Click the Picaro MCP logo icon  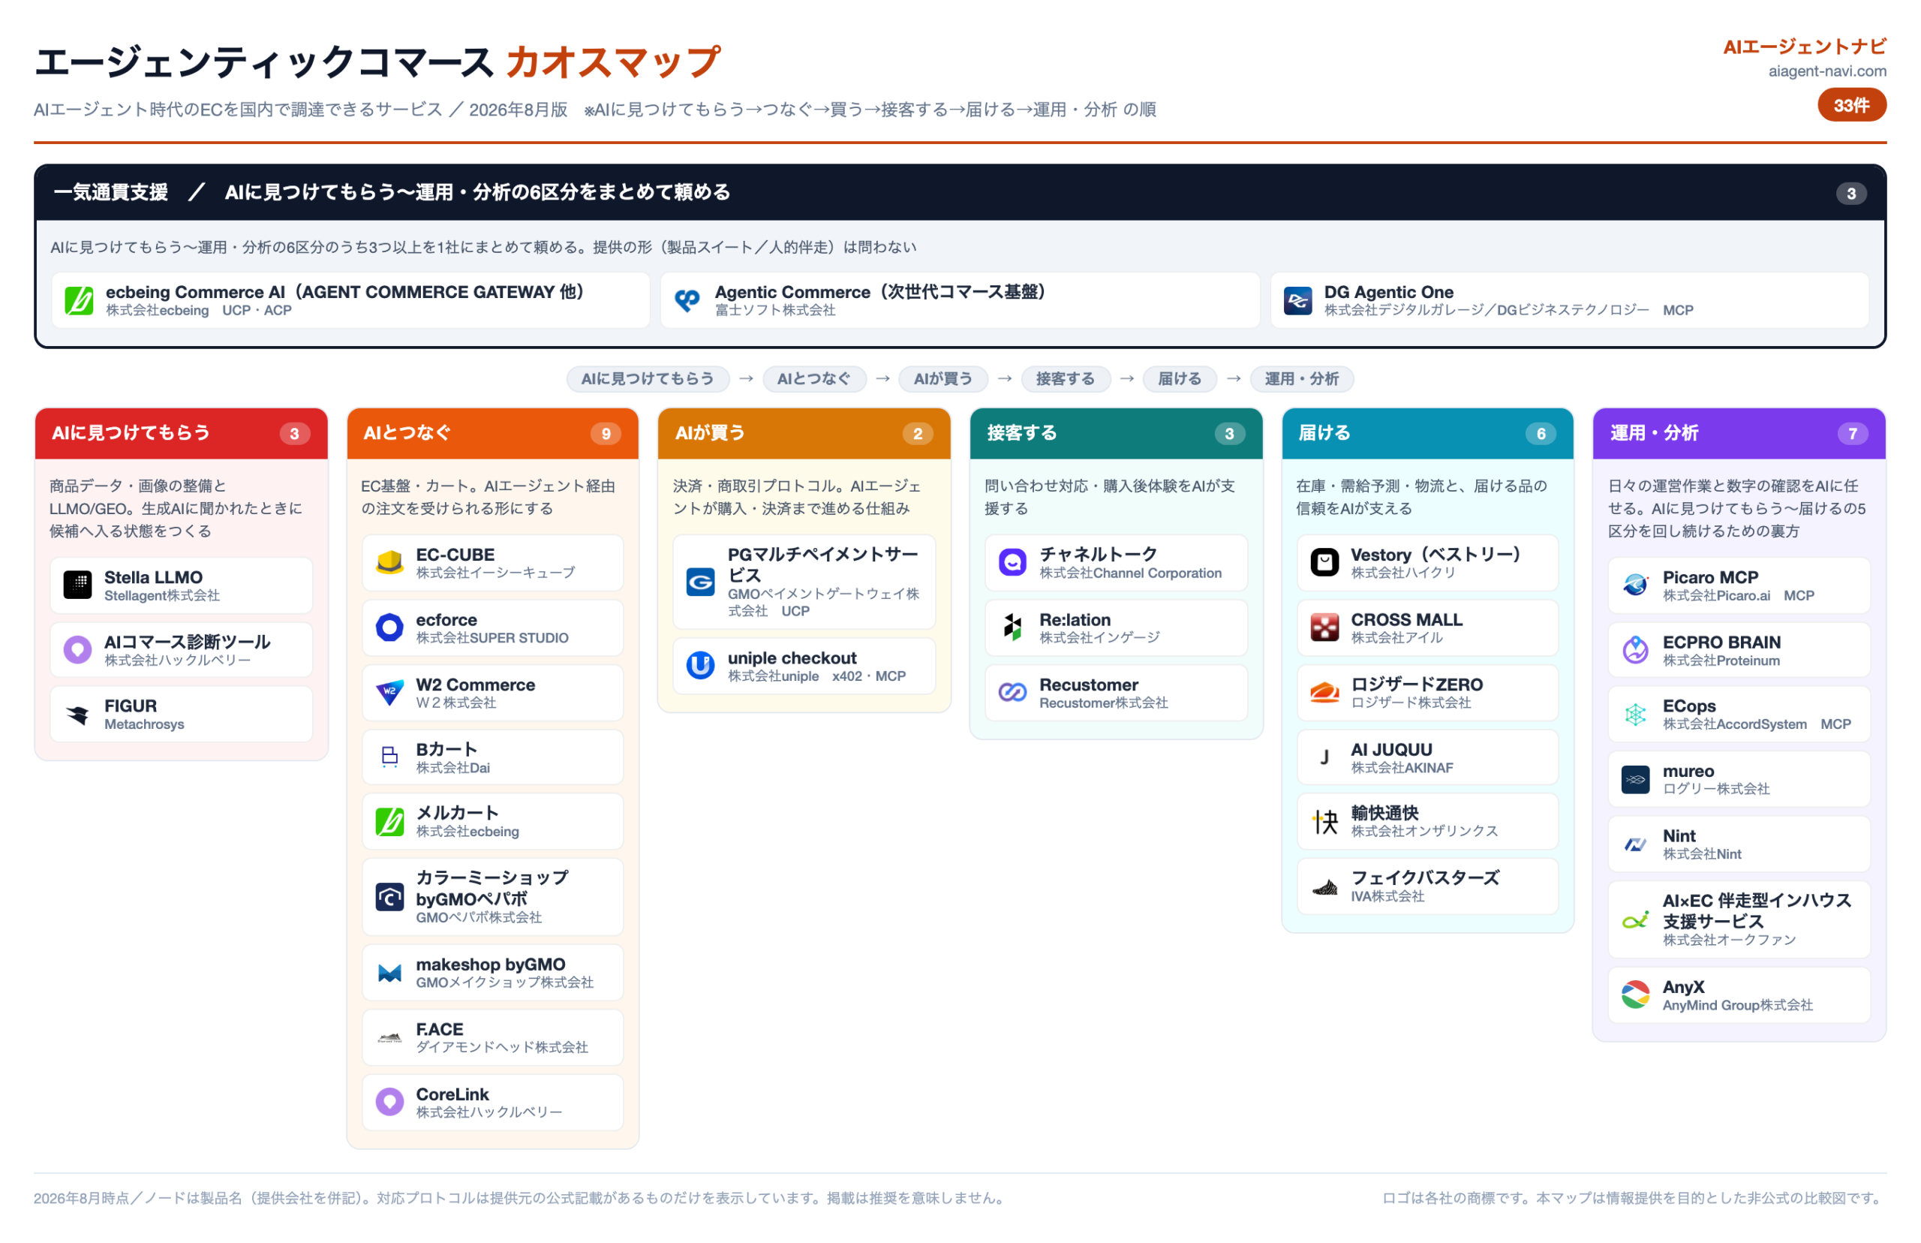tap(1635, 585)
